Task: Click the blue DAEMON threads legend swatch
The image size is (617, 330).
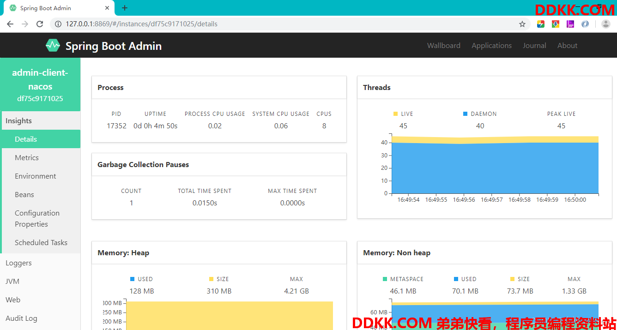Action: [x=465, y=114]
